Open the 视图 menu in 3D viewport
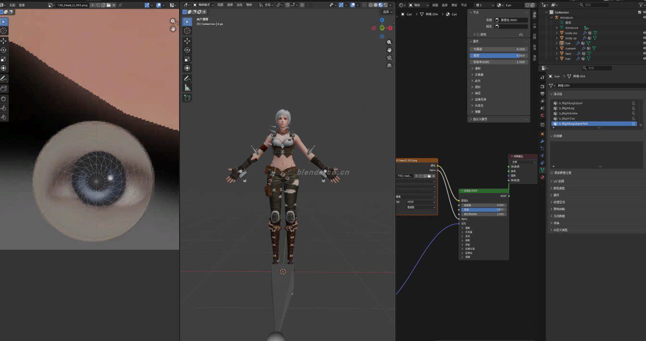Viewport: 646px width, 341px height. (x=220, y=5)
